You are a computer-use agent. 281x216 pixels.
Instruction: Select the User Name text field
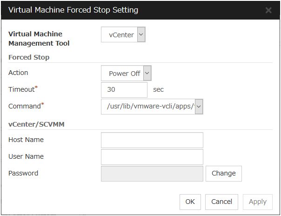point(152,157)
